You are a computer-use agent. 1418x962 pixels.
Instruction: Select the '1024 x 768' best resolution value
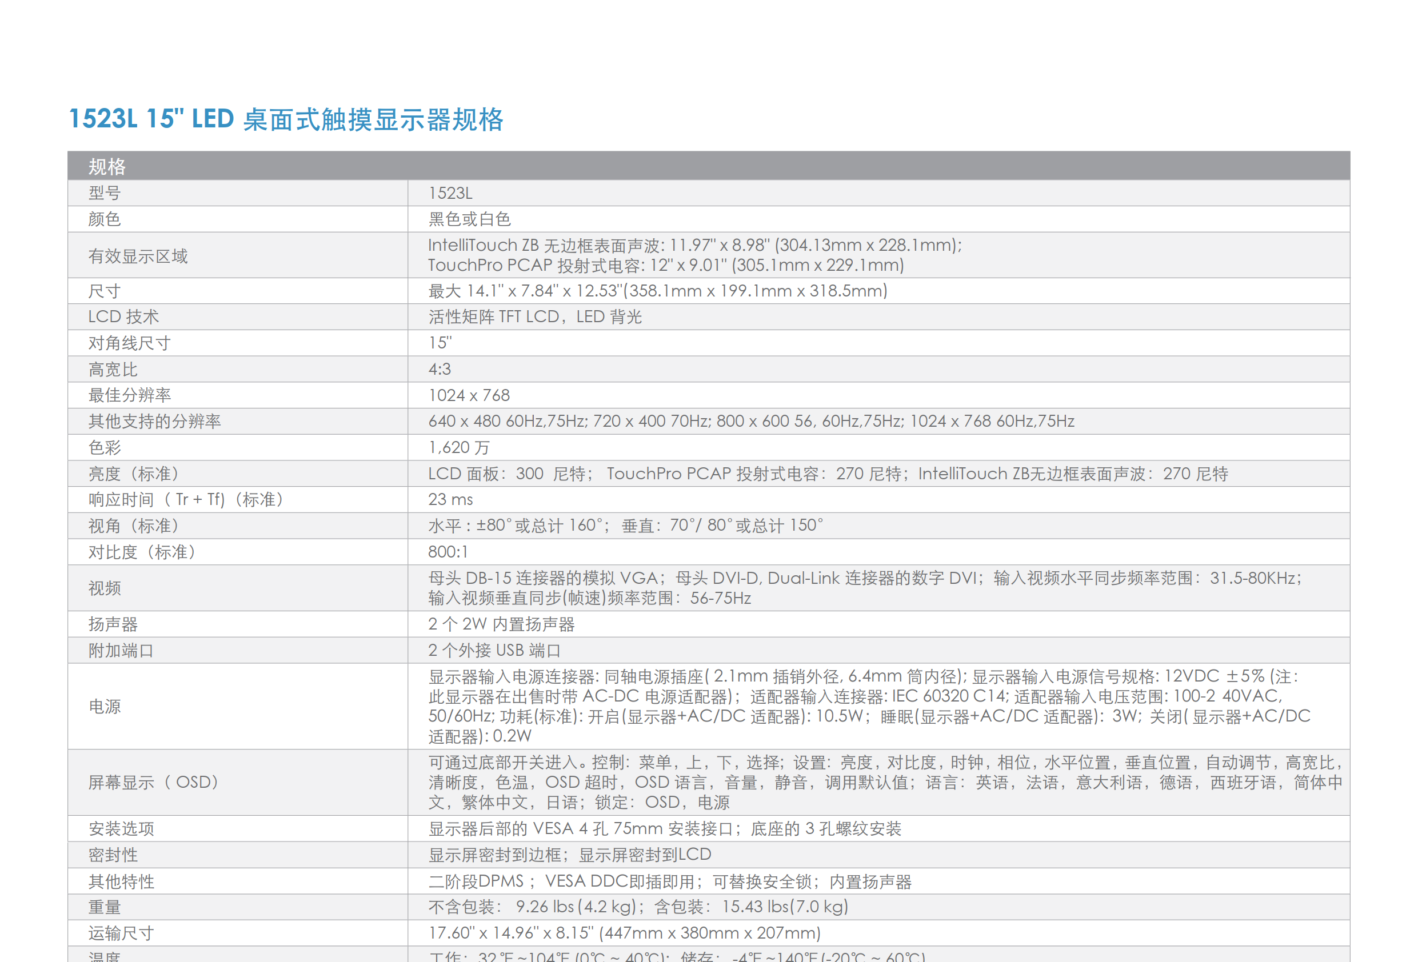(x=469, y=395)
